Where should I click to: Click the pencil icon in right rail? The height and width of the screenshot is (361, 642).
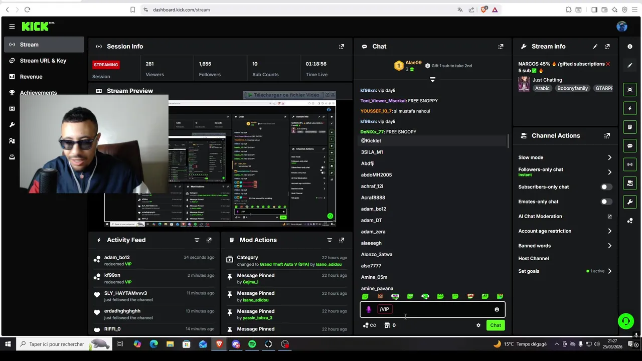[630, 65]
